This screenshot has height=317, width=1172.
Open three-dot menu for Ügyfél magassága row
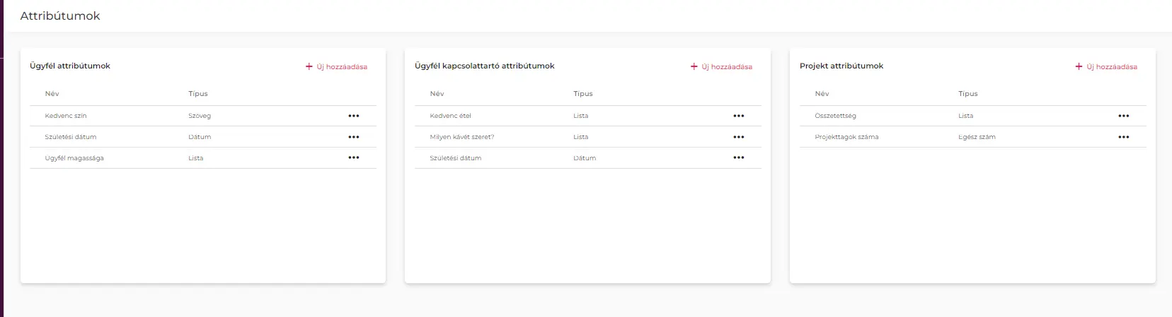(354, 158)
